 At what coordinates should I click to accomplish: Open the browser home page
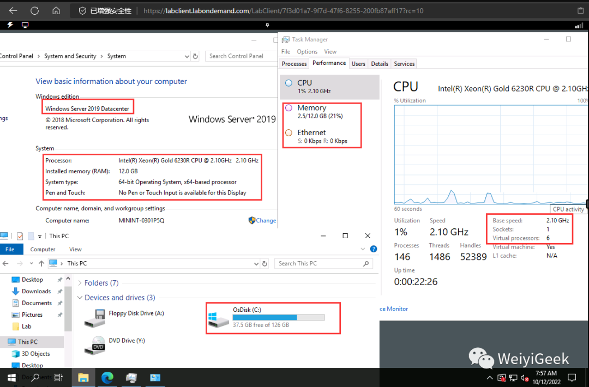pos(56,10)
